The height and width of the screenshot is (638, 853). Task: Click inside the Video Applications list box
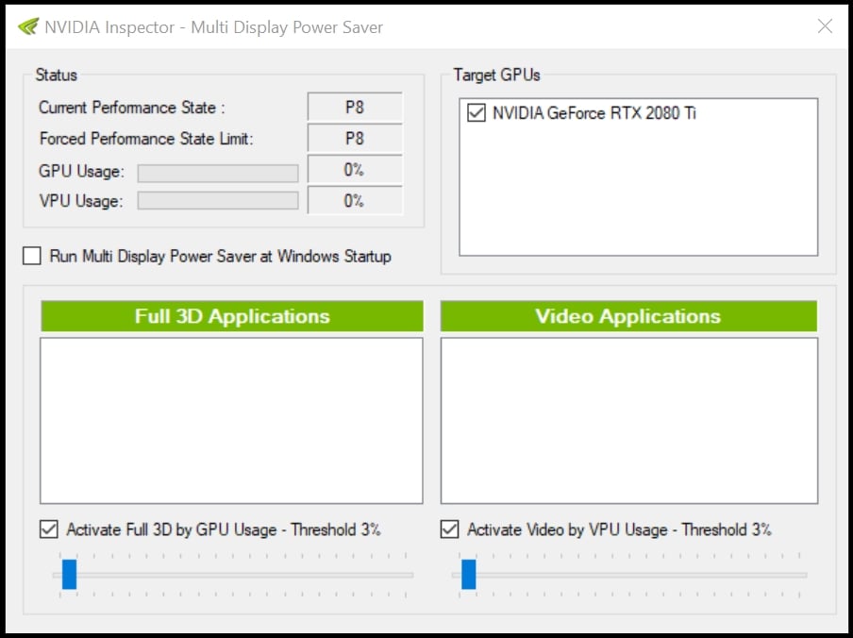pos(628,420)
